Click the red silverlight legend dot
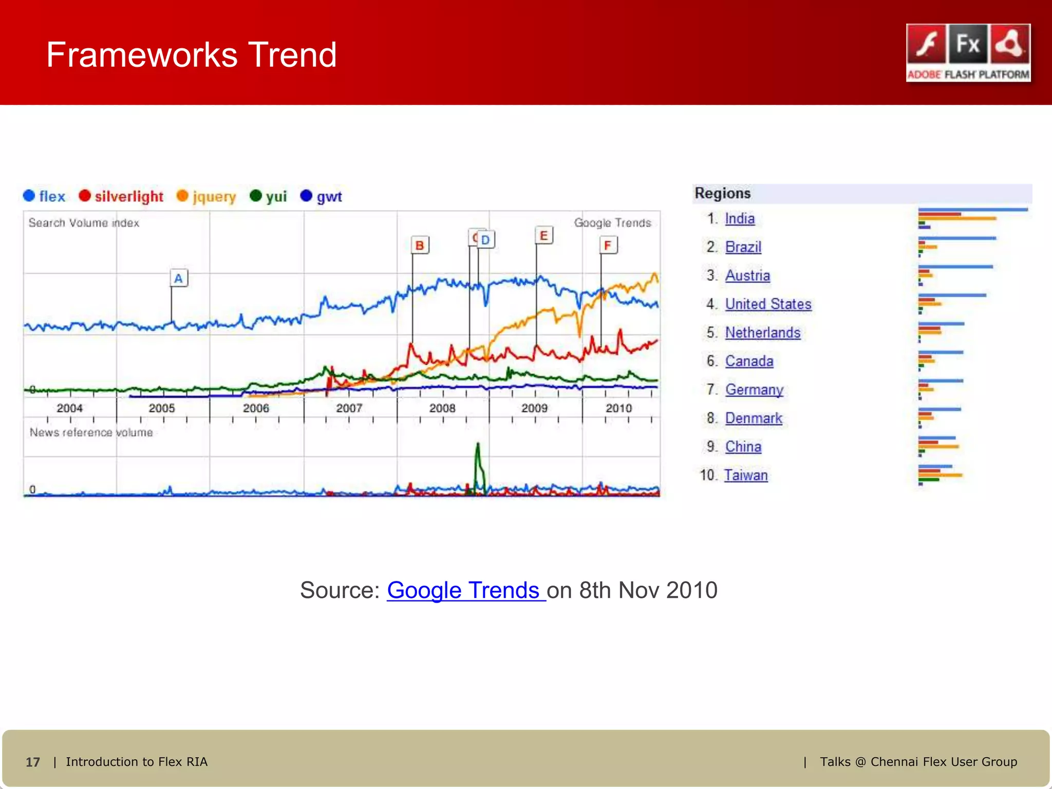The width and height of the screenshot is (1052, 789). 85,196
